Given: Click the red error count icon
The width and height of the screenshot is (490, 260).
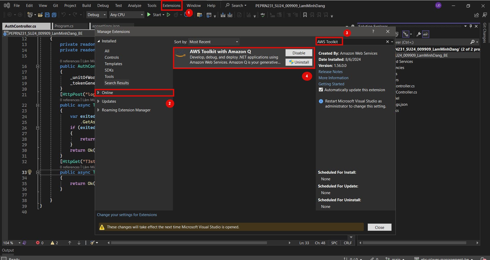Looking at the screenshot, I should click(x=38, y=243).
